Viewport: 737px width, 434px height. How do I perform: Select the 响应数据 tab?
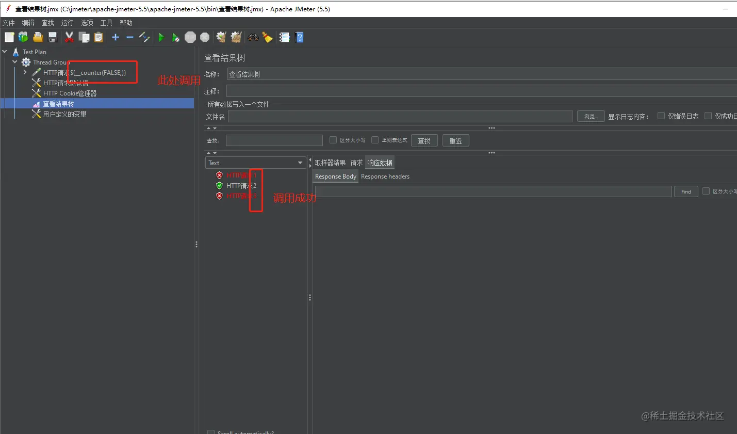click(380, 163)
